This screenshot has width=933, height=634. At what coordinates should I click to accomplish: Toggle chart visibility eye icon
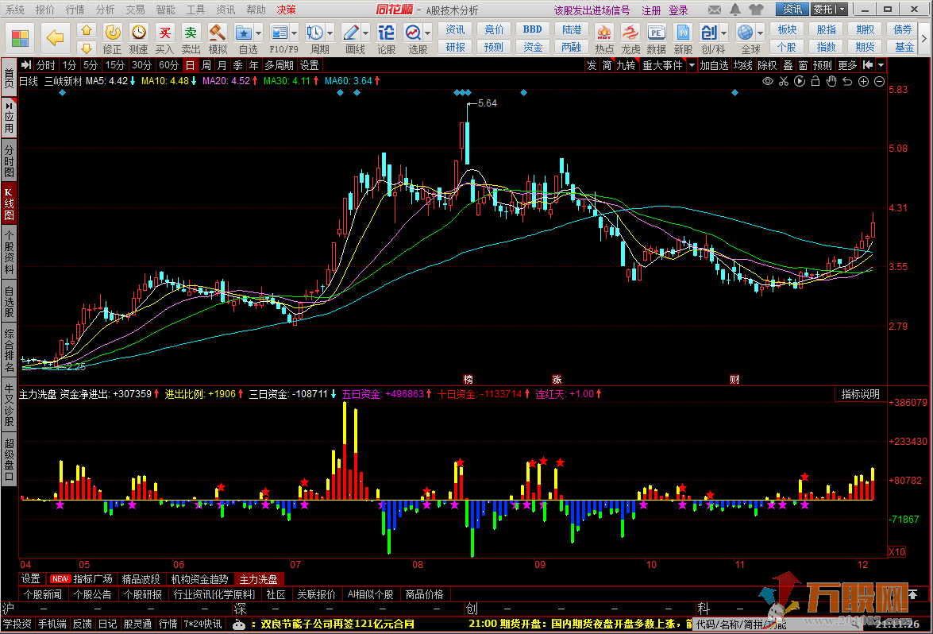tap(768, 82)
